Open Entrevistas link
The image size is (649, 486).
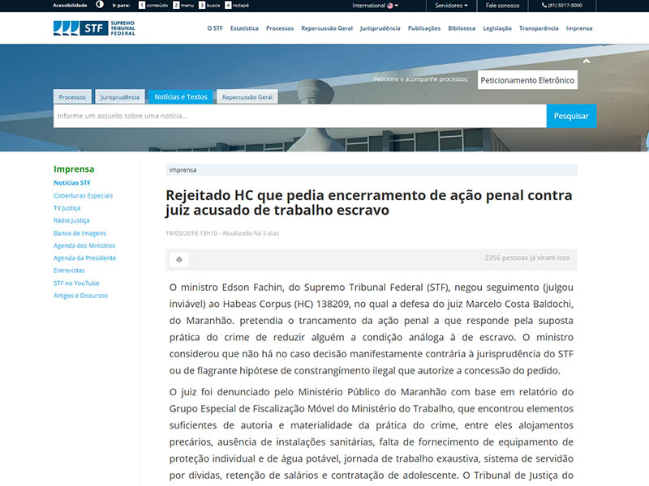click(x=69, y=271)
